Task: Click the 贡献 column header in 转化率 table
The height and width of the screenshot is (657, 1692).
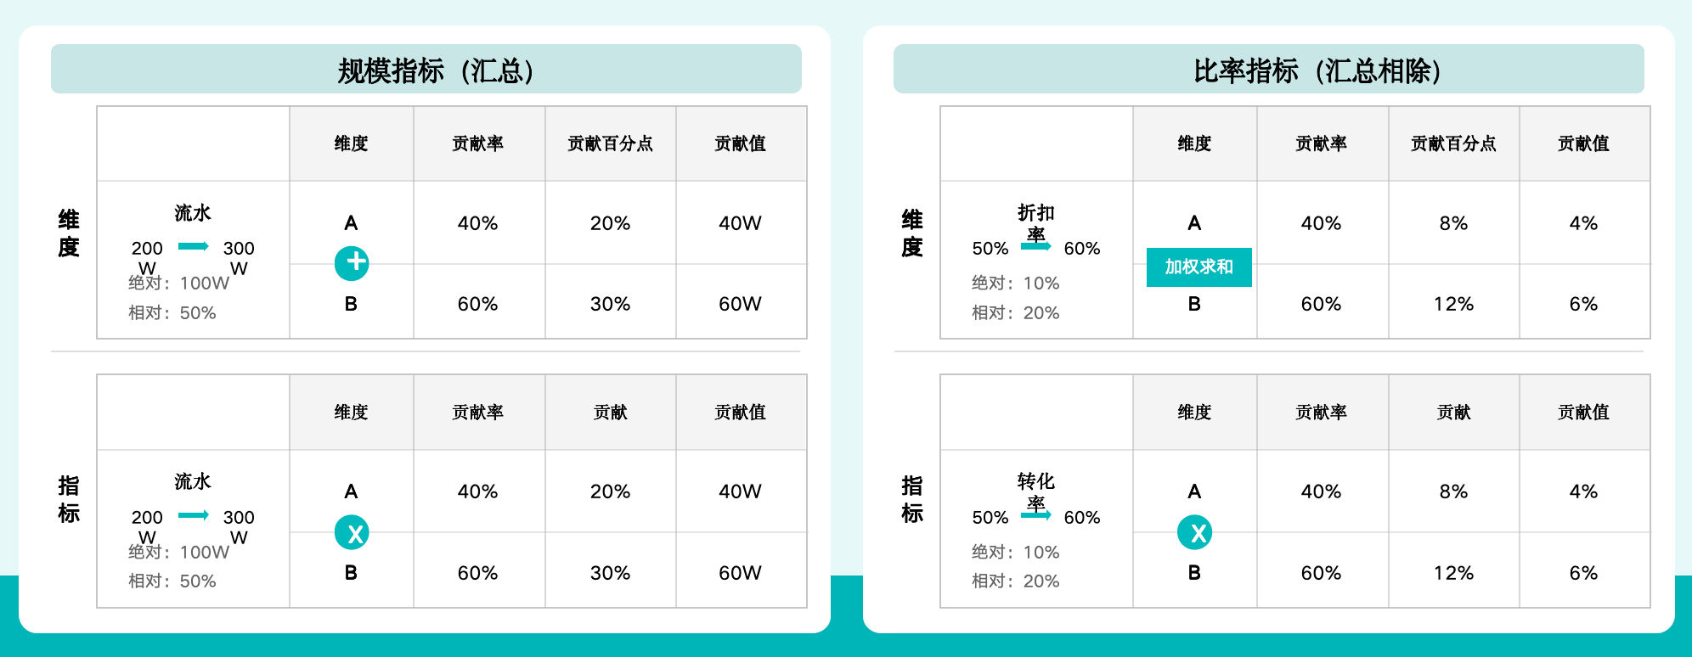Action: (x=1453, y=413)
